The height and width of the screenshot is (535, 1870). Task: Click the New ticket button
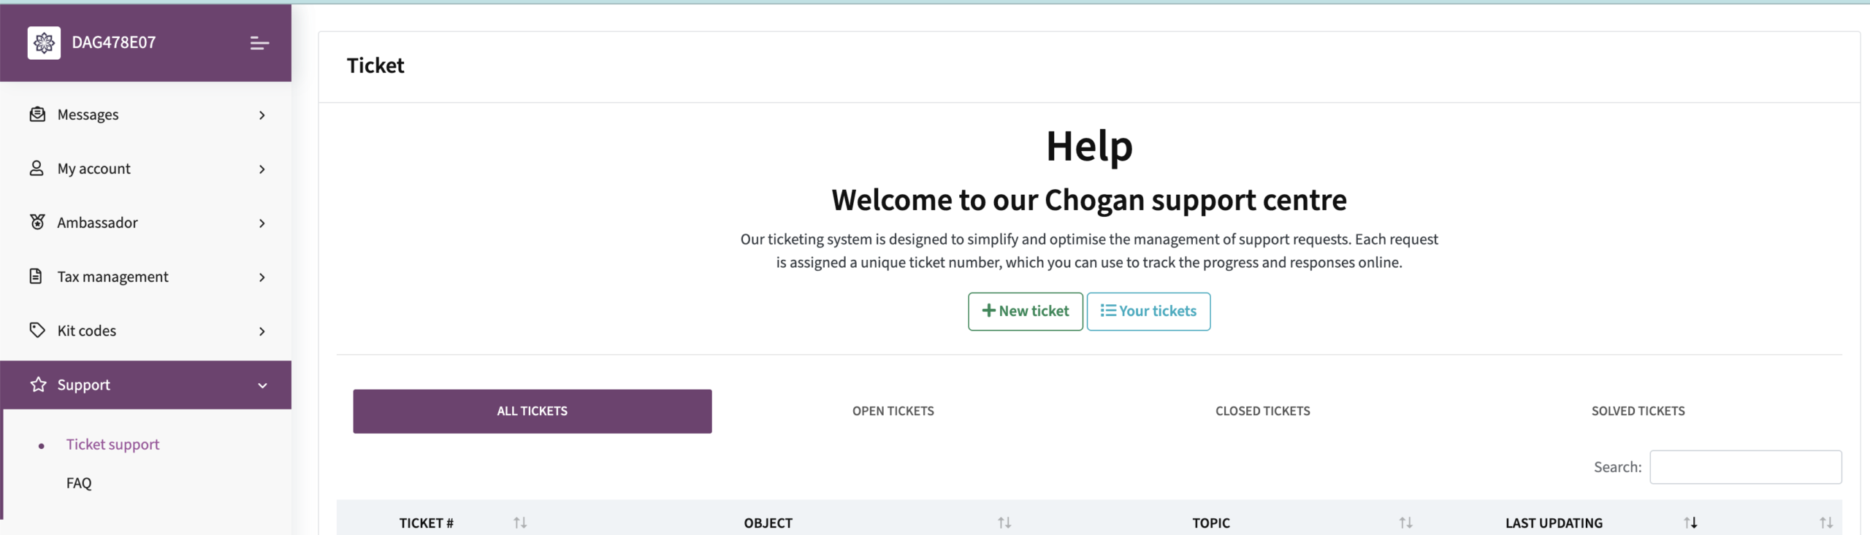(1026, 311)
